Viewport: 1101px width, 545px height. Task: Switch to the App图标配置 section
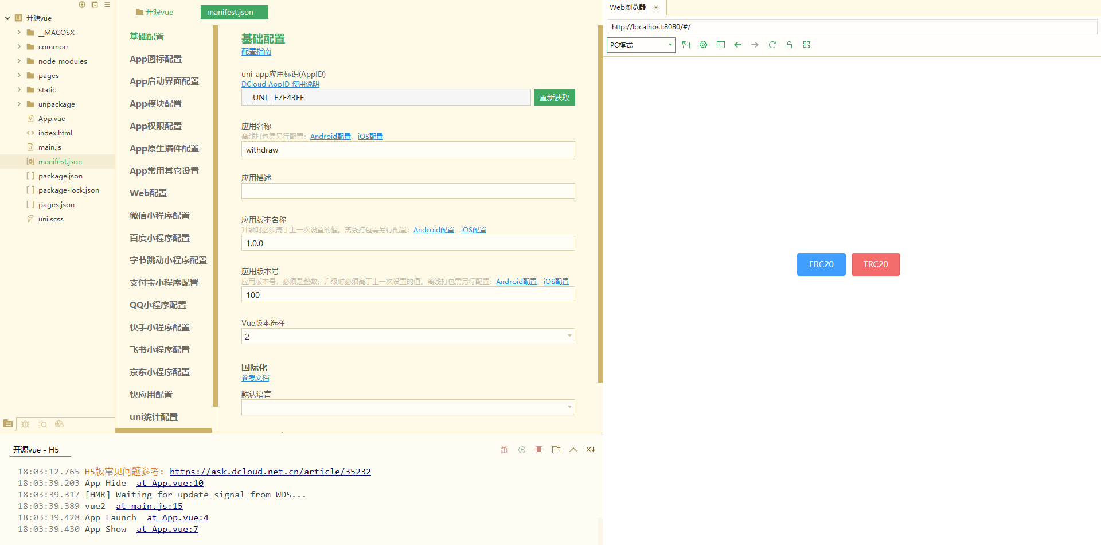tap(155, 59)
